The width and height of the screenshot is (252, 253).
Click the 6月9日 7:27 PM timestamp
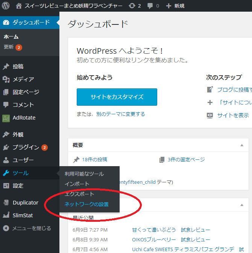tap(90, 230)
